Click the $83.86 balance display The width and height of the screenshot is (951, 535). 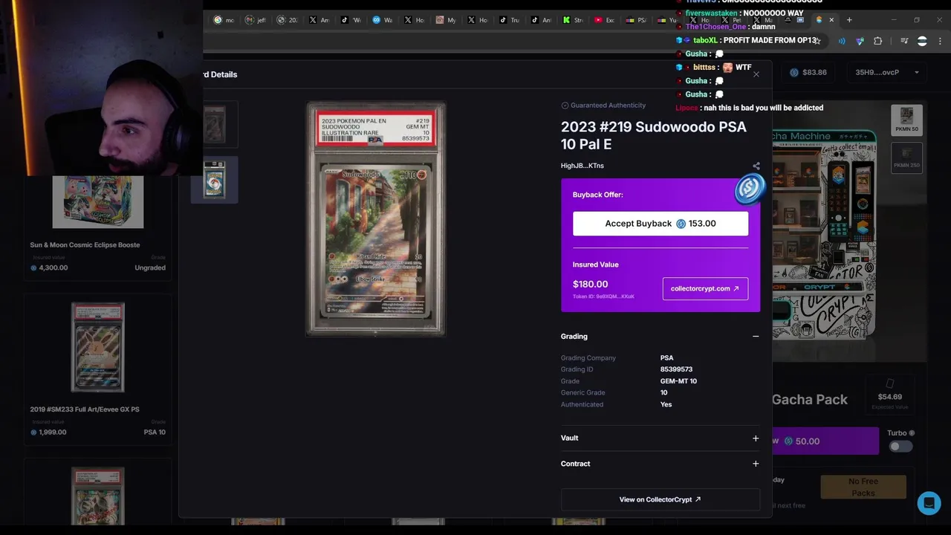tap(808, 72)
